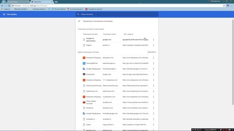Open more actions for freemusicarchive.org row
The width and height of the screenshot is (234, 131).
tap(154, 86)
